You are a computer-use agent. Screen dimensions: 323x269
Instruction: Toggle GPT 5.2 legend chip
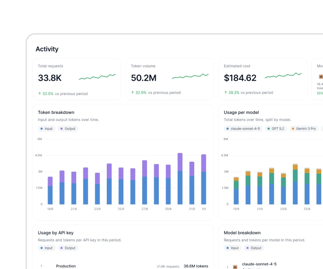(x=276, y=129)
